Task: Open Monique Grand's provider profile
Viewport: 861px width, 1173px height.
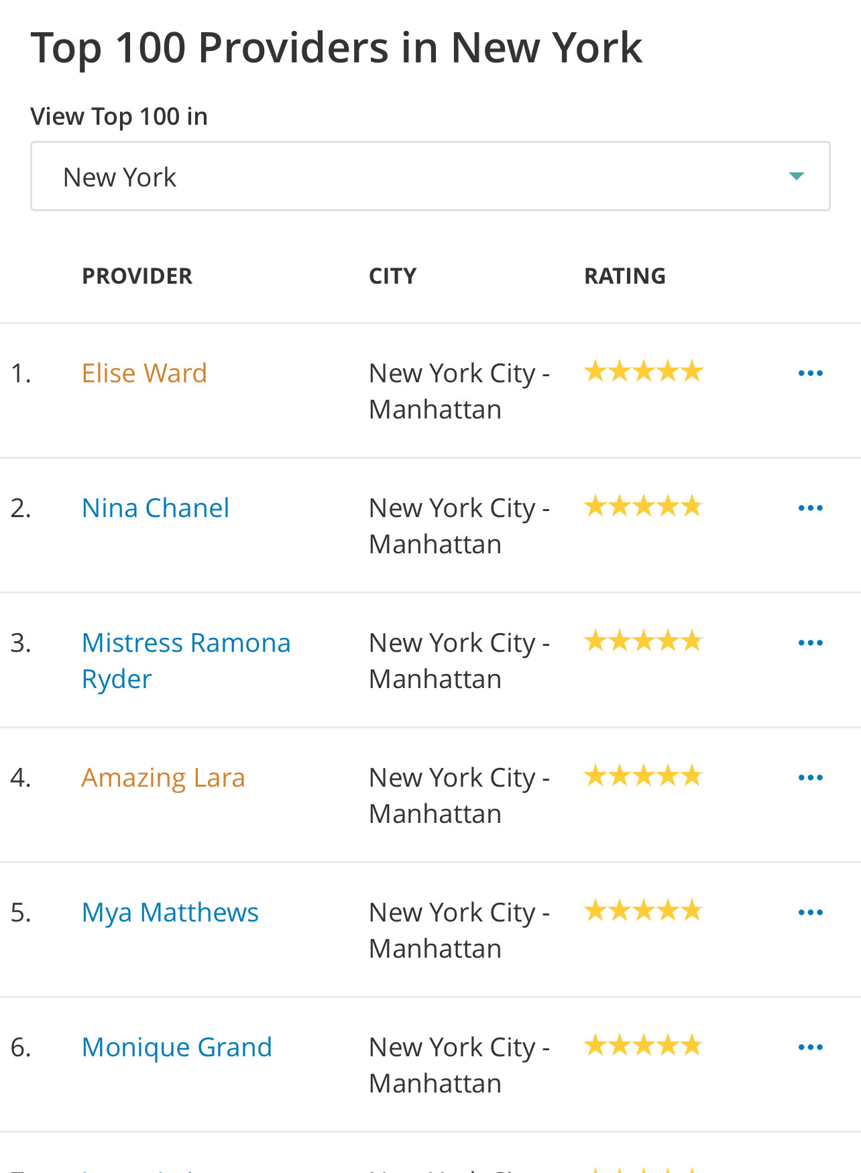Action: pos(177,1047)
